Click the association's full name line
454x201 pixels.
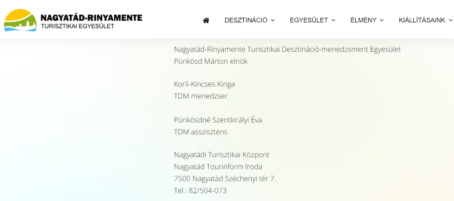point(287,49)
